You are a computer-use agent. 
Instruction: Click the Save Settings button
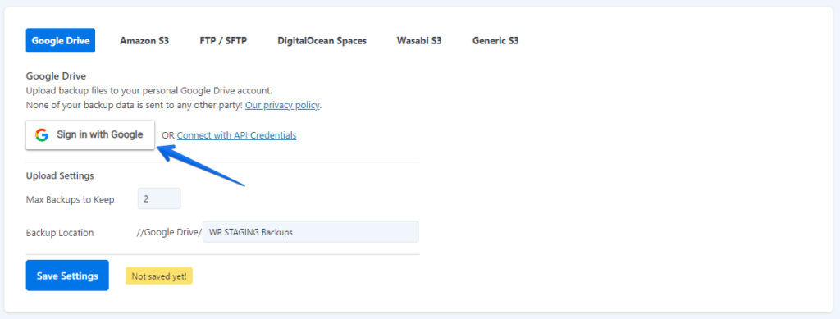[x=67, y=276]
